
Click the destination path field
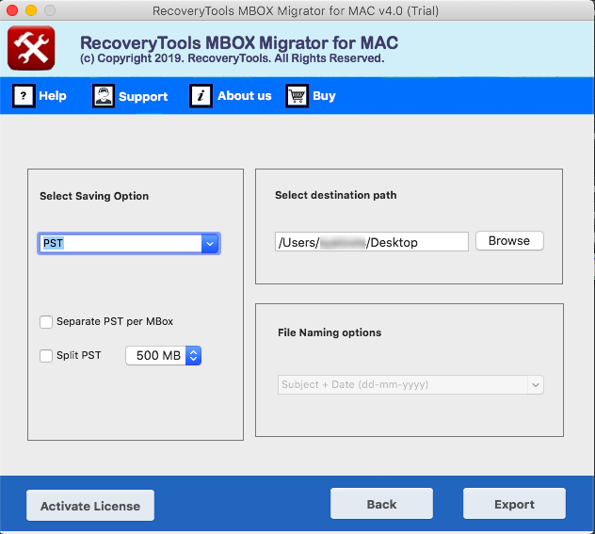(372, 242)
